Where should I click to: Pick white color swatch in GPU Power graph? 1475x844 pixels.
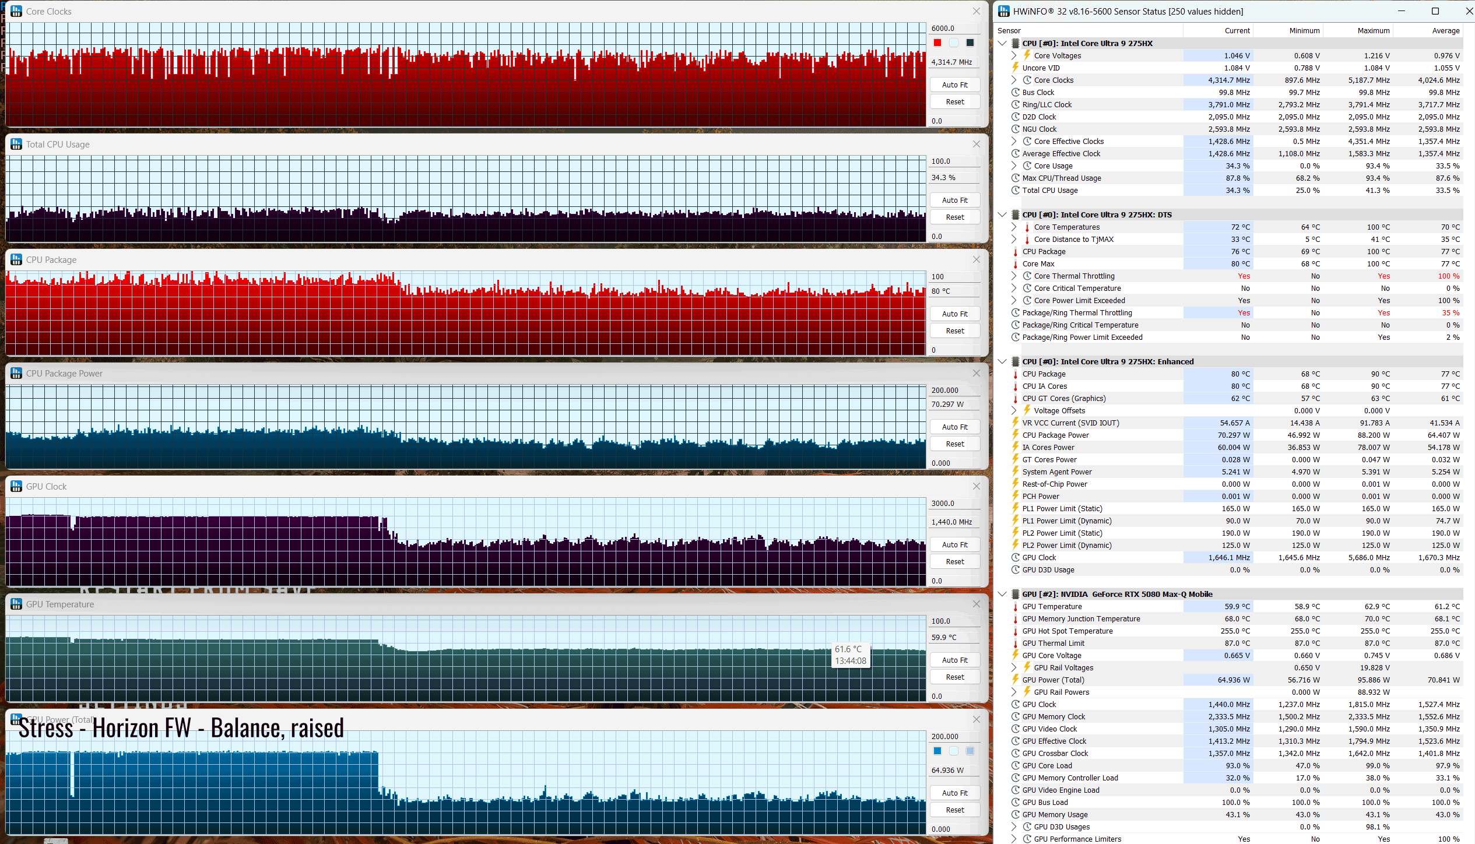[x=954, y=751]
